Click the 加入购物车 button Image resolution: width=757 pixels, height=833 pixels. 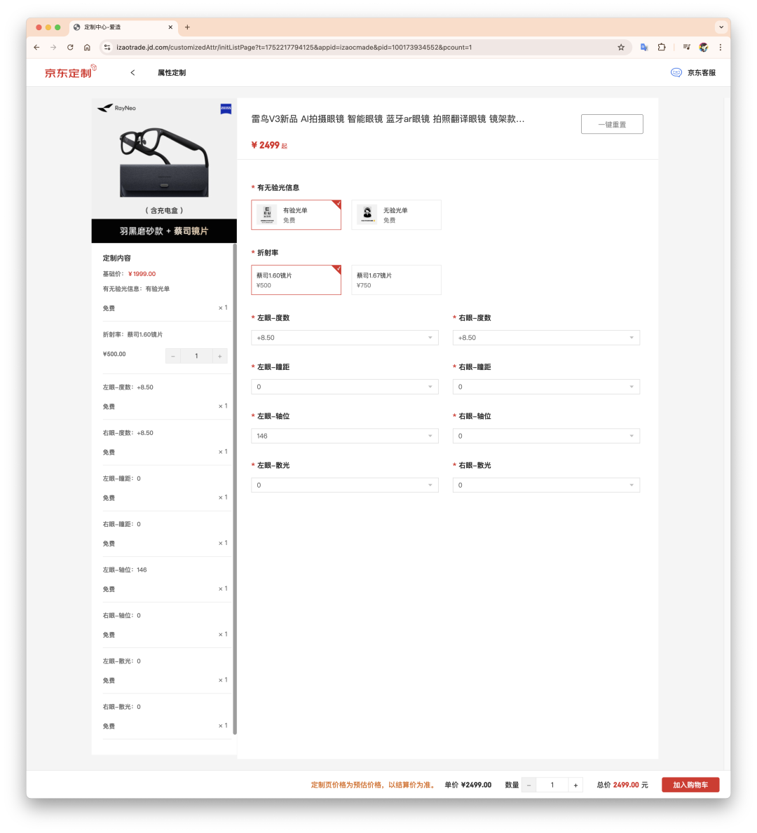[x=690, y=785]
